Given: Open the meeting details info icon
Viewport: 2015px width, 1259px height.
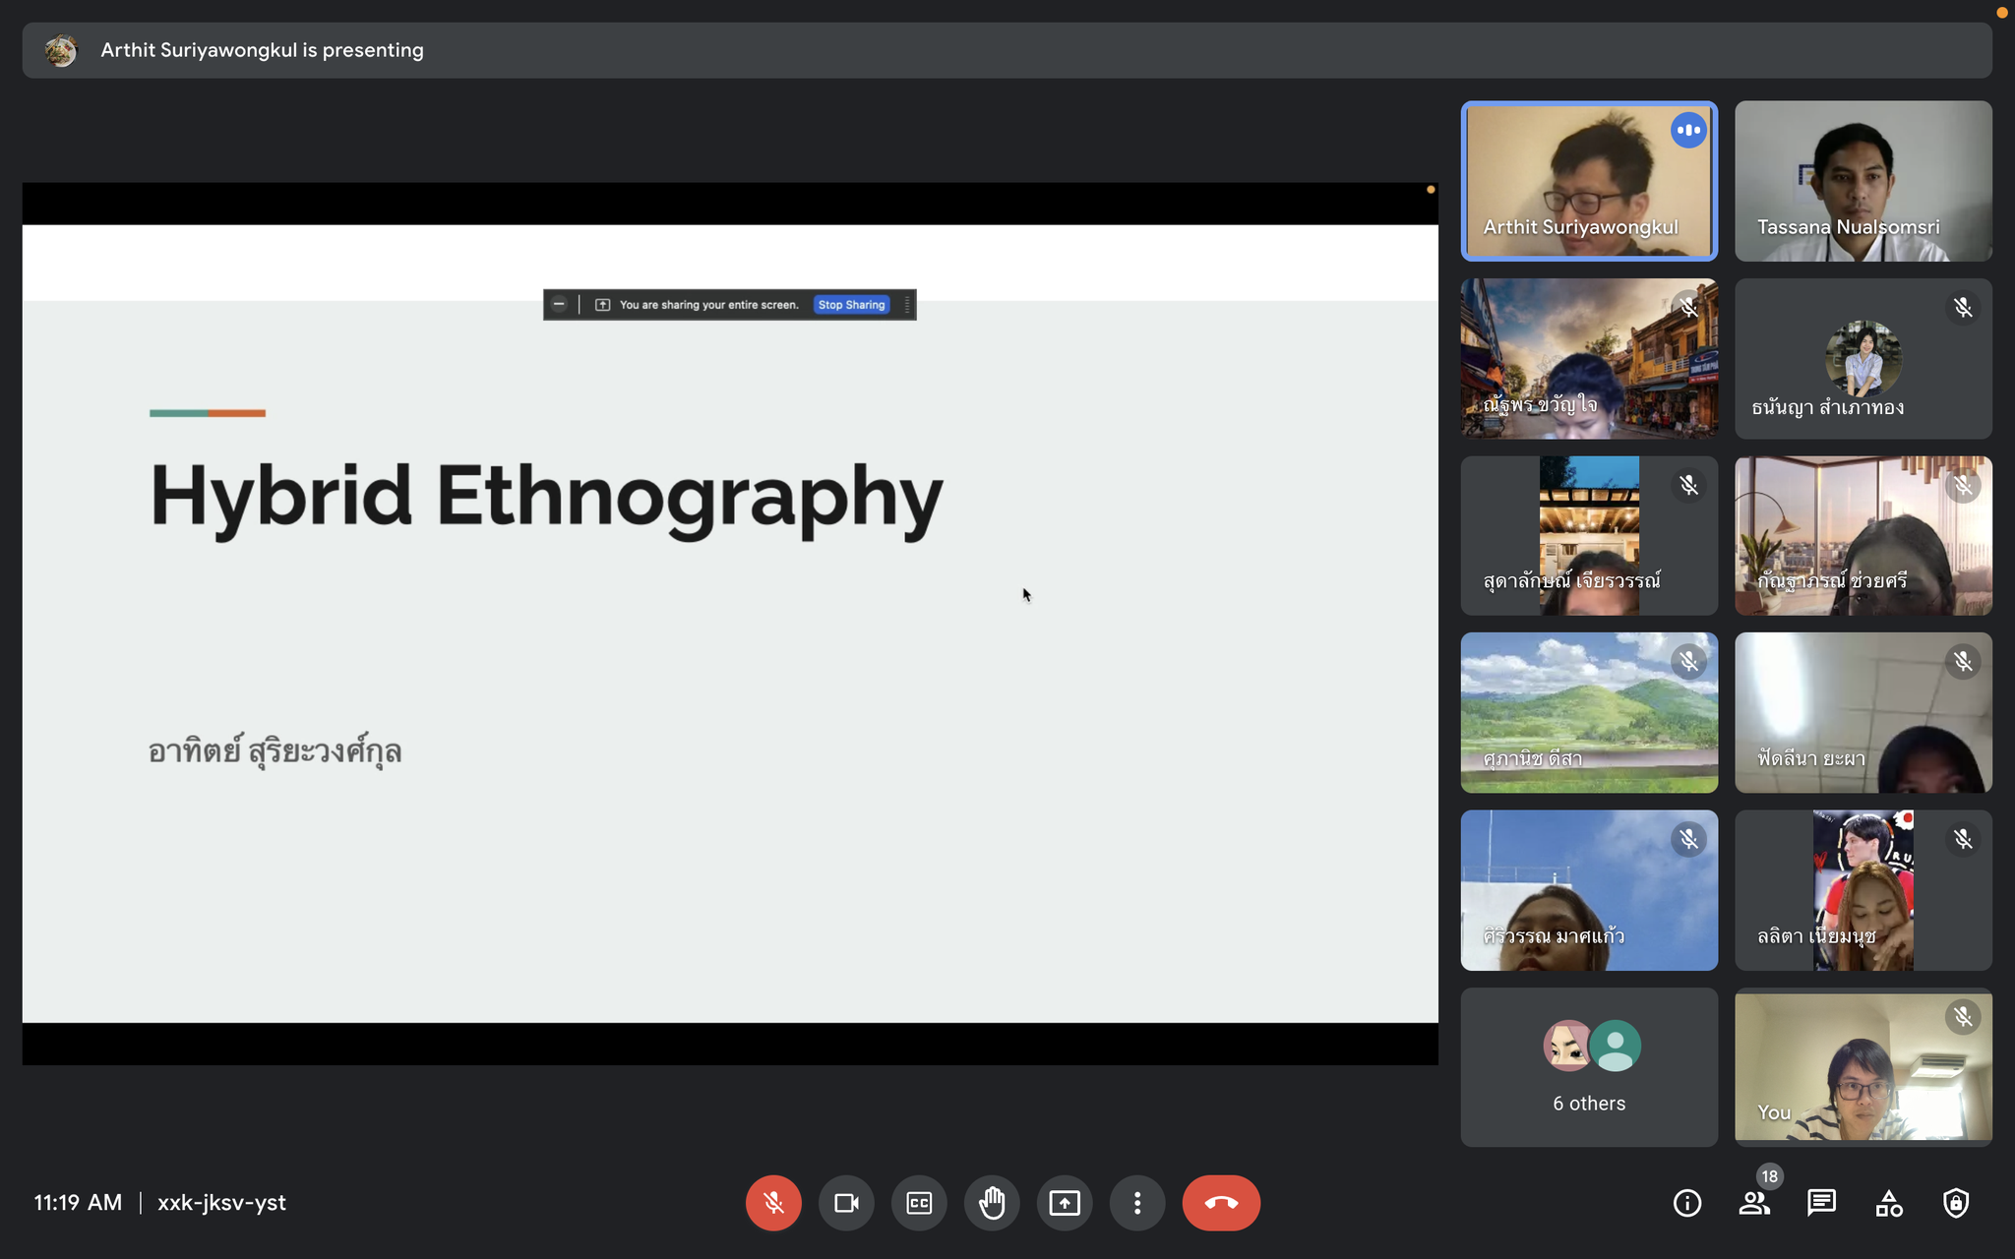Looking at the screenshot, I should pyautogui.click(x=1687, y=1202).
